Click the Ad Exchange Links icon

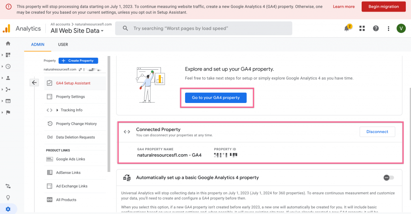[x=49, y=186]
